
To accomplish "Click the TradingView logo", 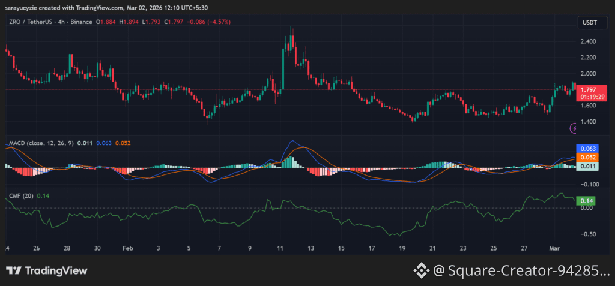I will [x=46, y=270].
